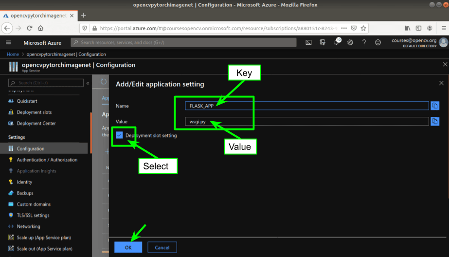This screenshot has width=449, height=257.
Task: Click the Value field containing wsgi.py
Action: click(306, 122)
